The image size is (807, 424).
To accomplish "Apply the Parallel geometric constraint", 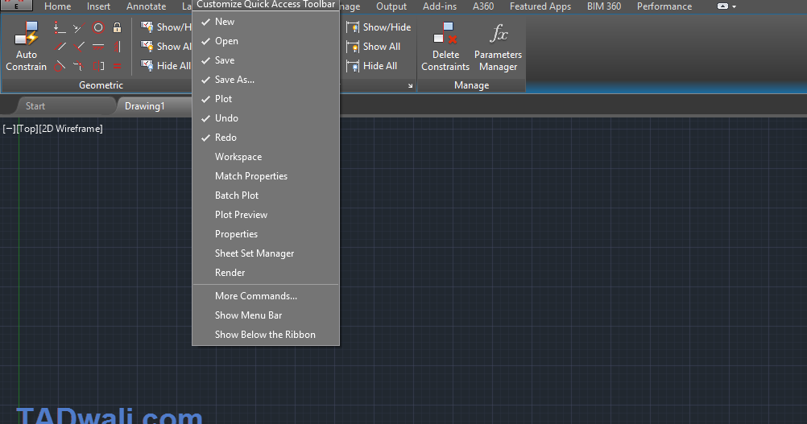I will [x=60, y=47].
